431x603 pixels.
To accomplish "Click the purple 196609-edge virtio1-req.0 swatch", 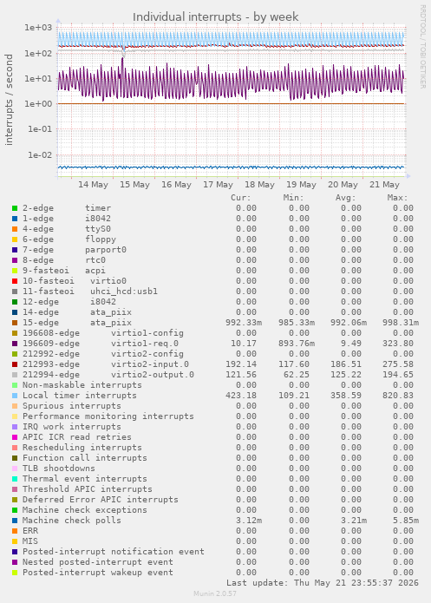I will pyautogui.click(x=15, y=344).
